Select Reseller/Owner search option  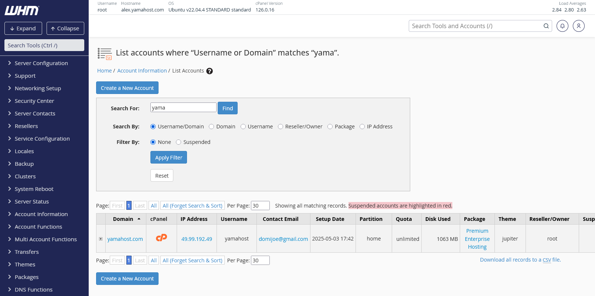280,127
